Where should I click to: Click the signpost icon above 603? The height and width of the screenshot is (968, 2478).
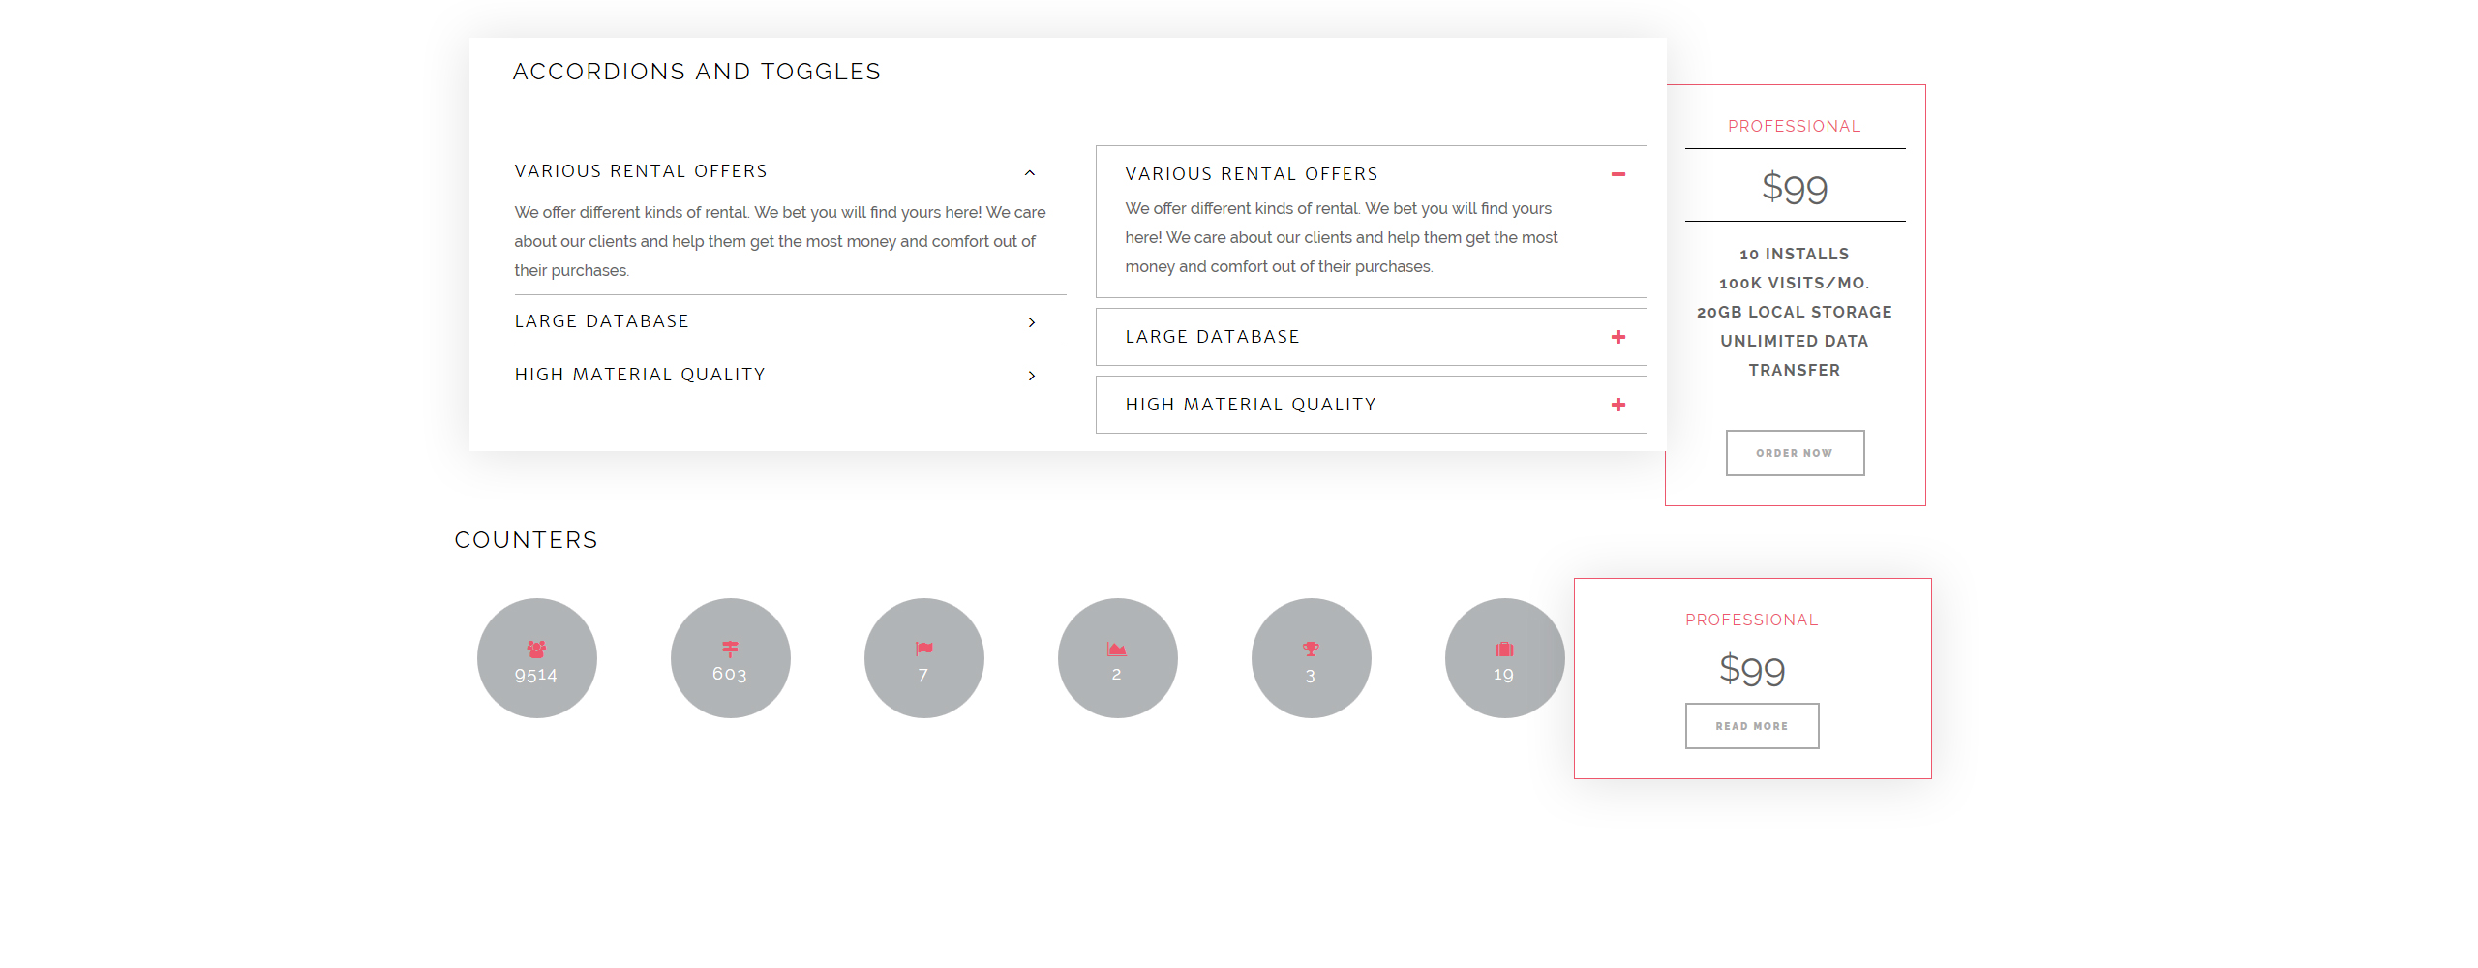click(x=730, y=649)
